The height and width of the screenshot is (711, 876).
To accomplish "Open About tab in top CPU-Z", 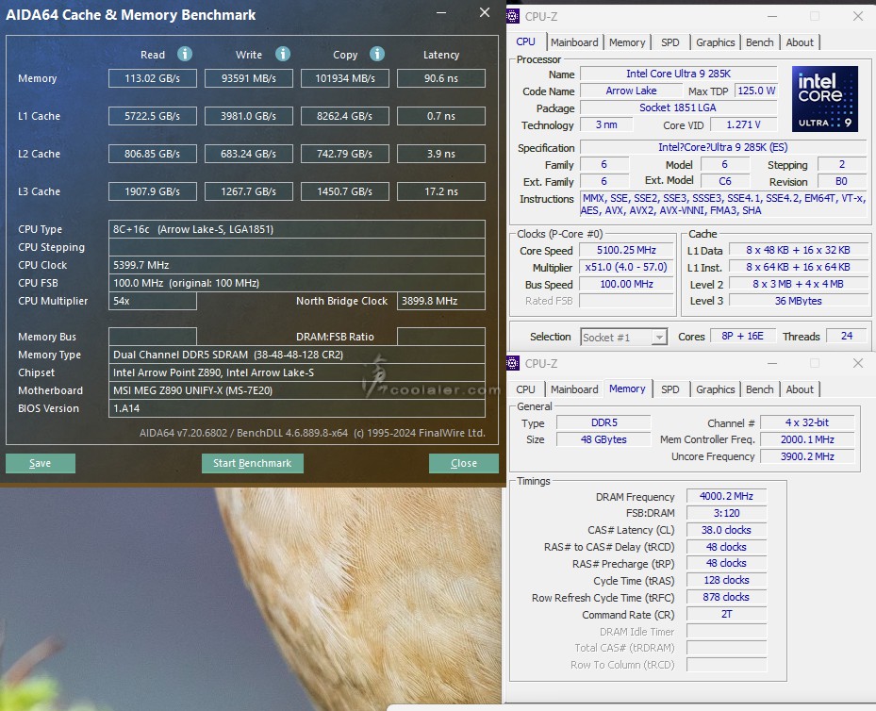I will tap(800, 42).
